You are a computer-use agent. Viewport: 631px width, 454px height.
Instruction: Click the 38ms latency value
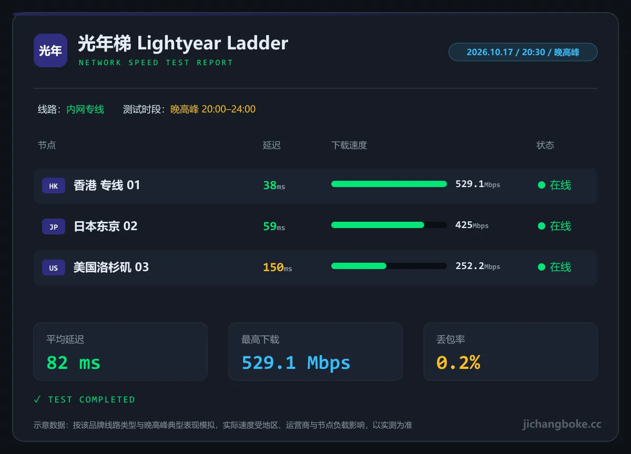pos(274,185)
